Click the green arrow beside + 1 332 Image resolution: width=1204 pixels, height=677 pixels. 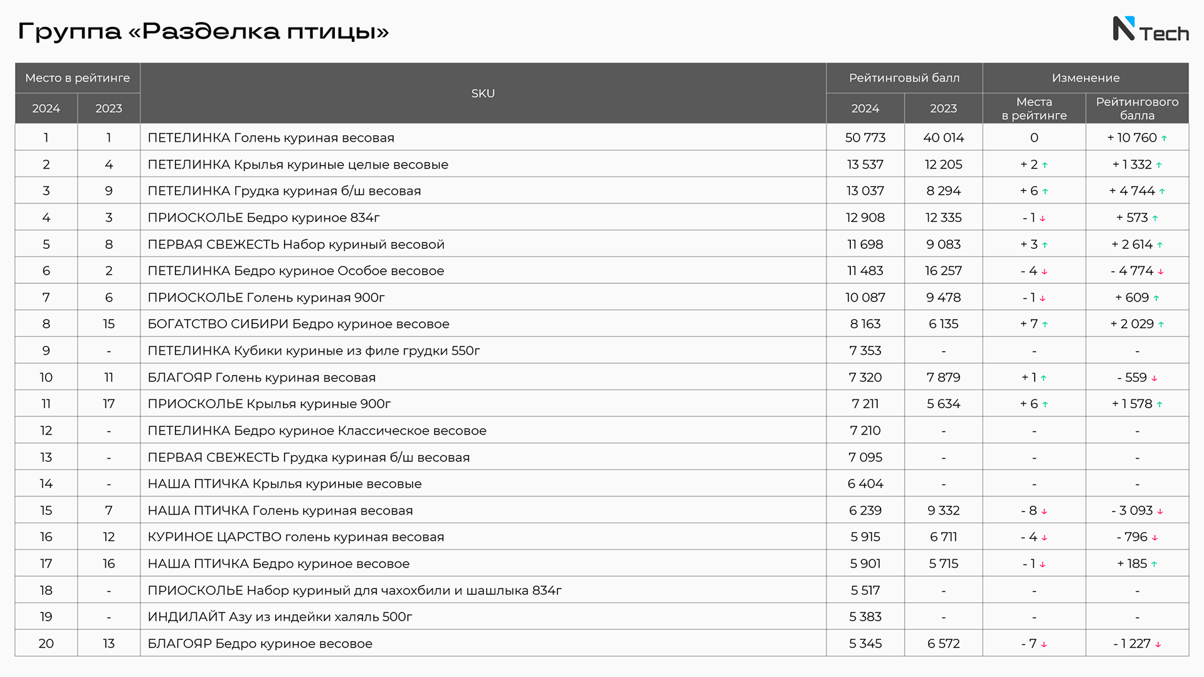pos(1159,165)
